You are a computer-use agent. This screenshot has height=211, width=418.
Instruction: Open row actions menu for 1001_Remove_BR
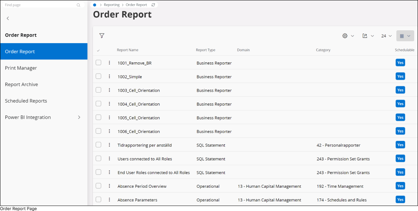[110, 63]
